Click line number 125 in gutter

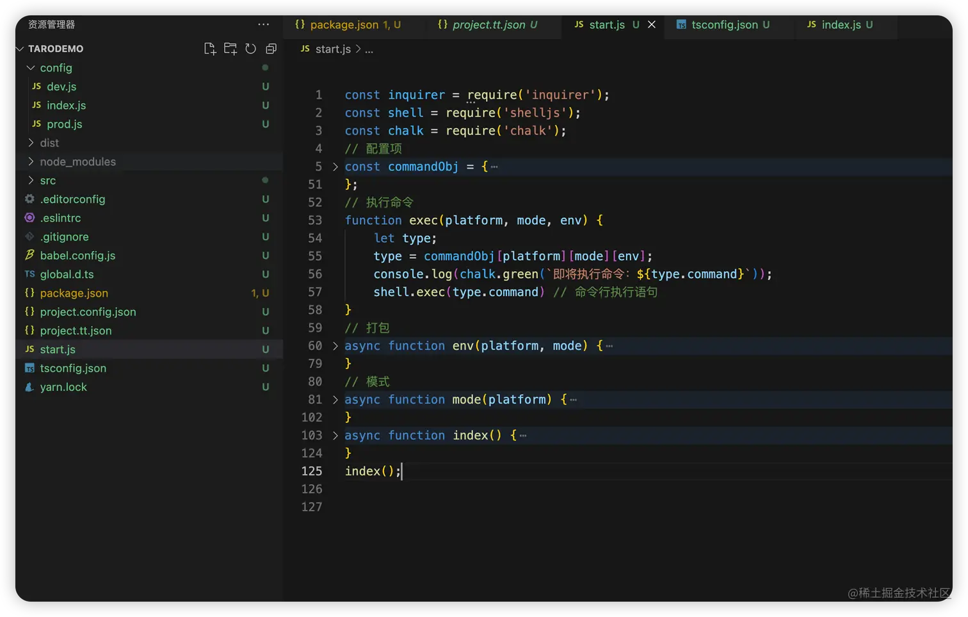(x=312, y=471)
